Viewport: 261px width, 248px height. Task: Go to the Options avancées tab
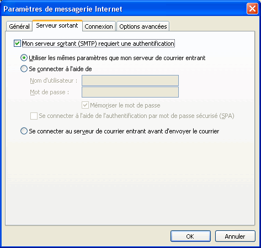tap(143, 26)
